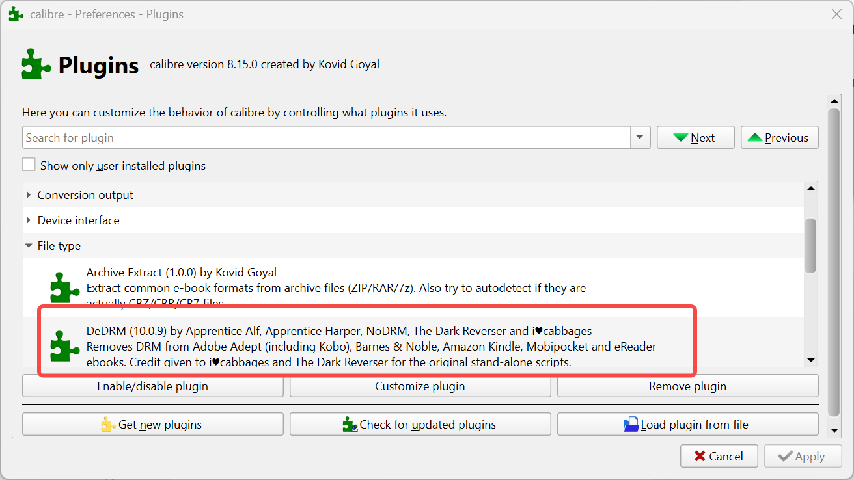854x480 pixels.
Task: Close the Preferences window
Action: click(837, 14)
